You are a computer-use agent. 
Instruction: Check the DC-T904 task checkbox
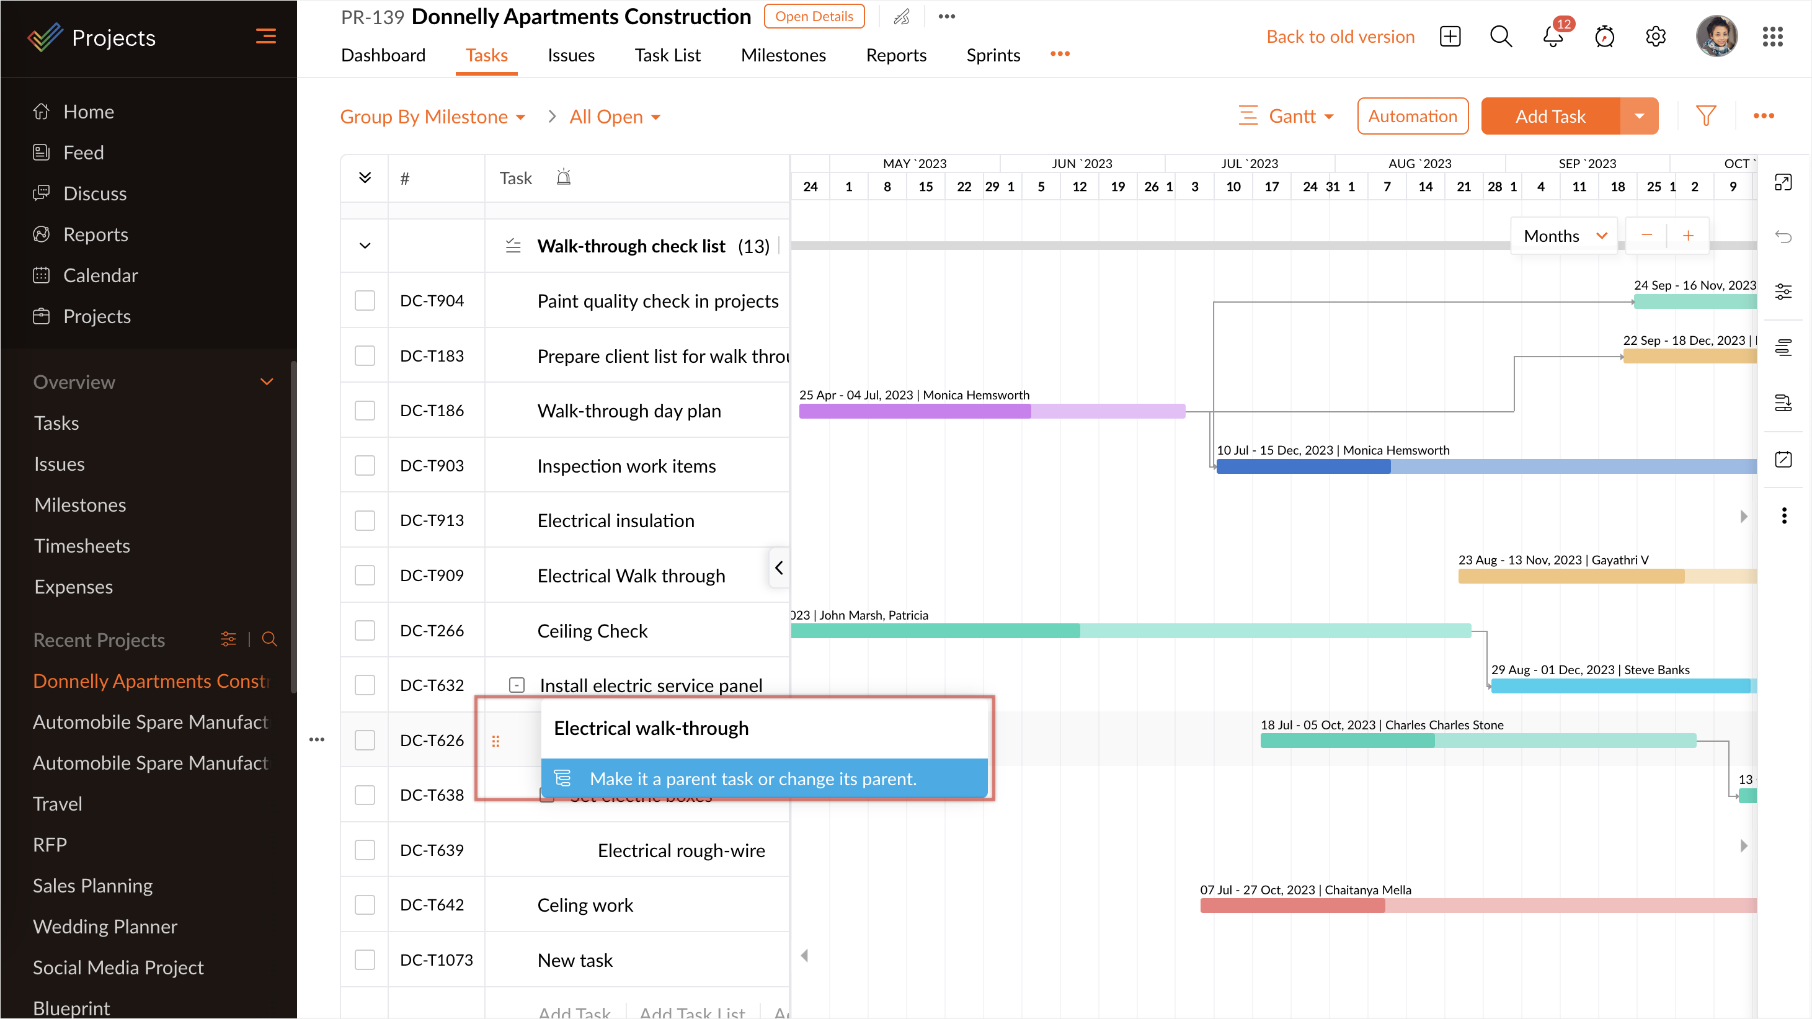pos(365,301)
